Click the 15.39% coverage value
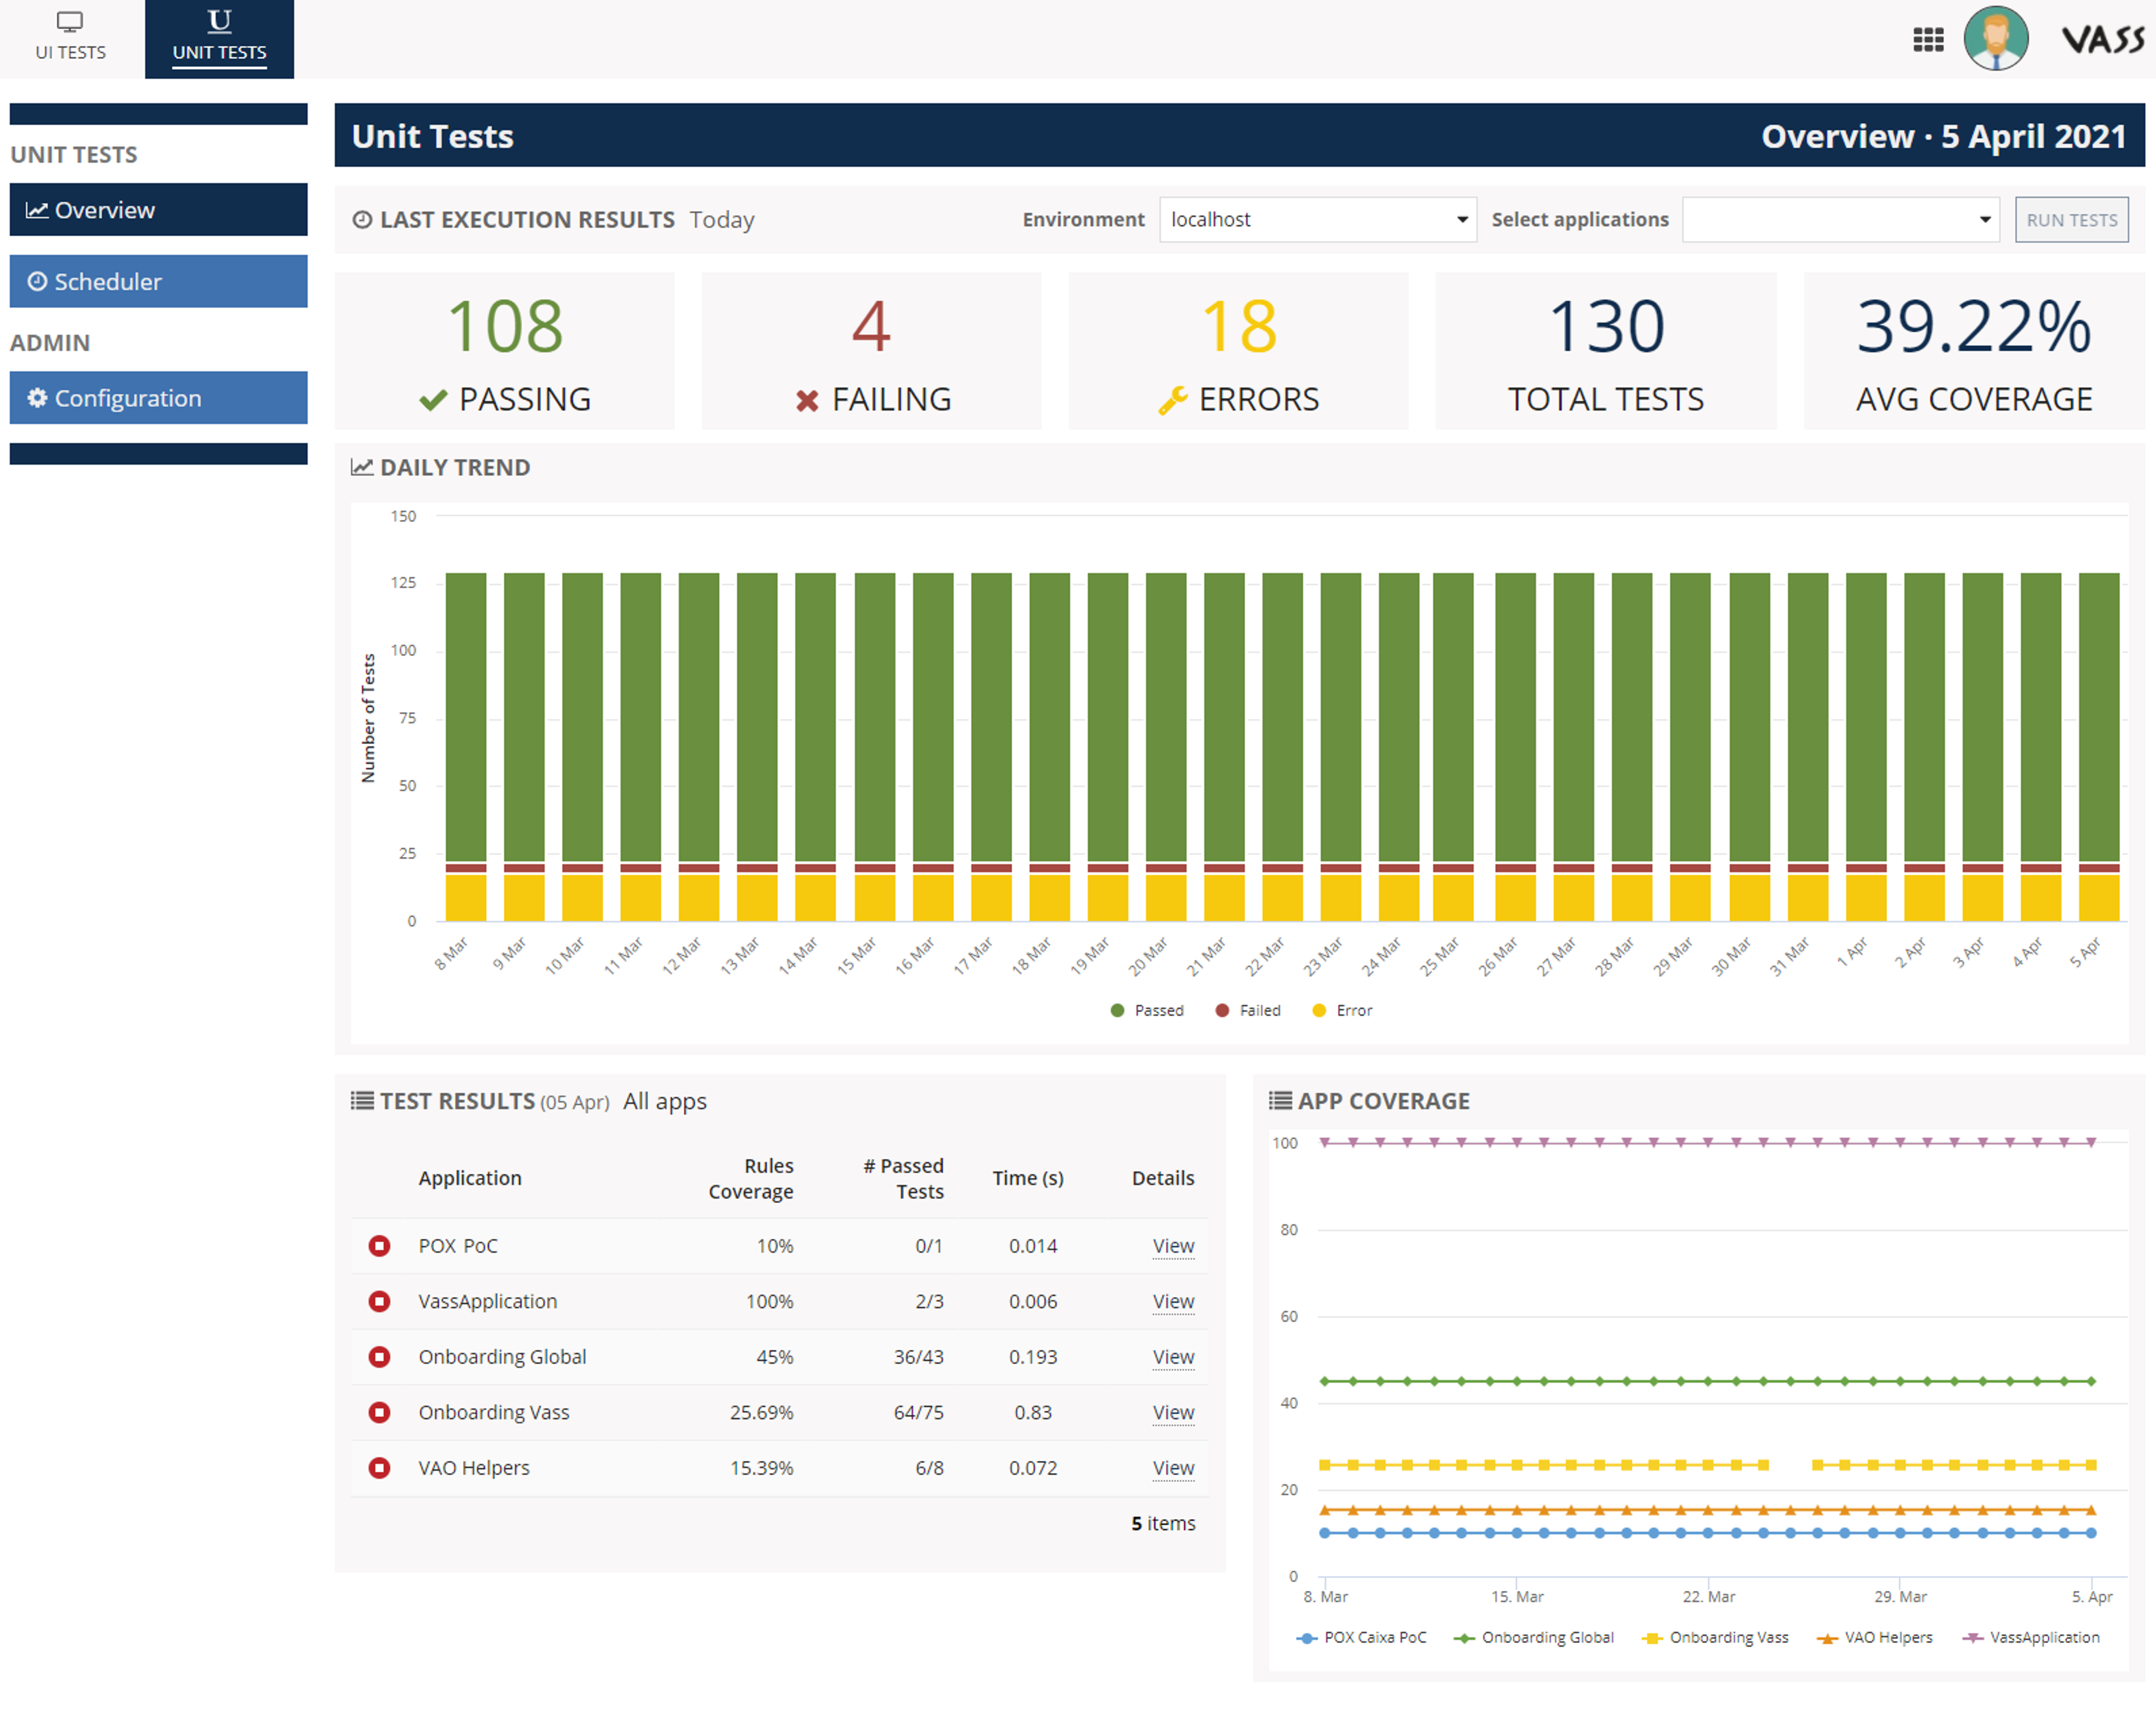 pos(761,1468)
